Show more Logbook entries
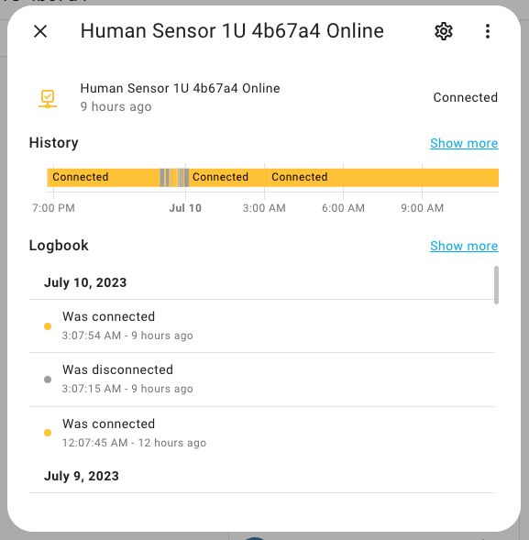This screenshot has height=540, width=529. [464, 246]
